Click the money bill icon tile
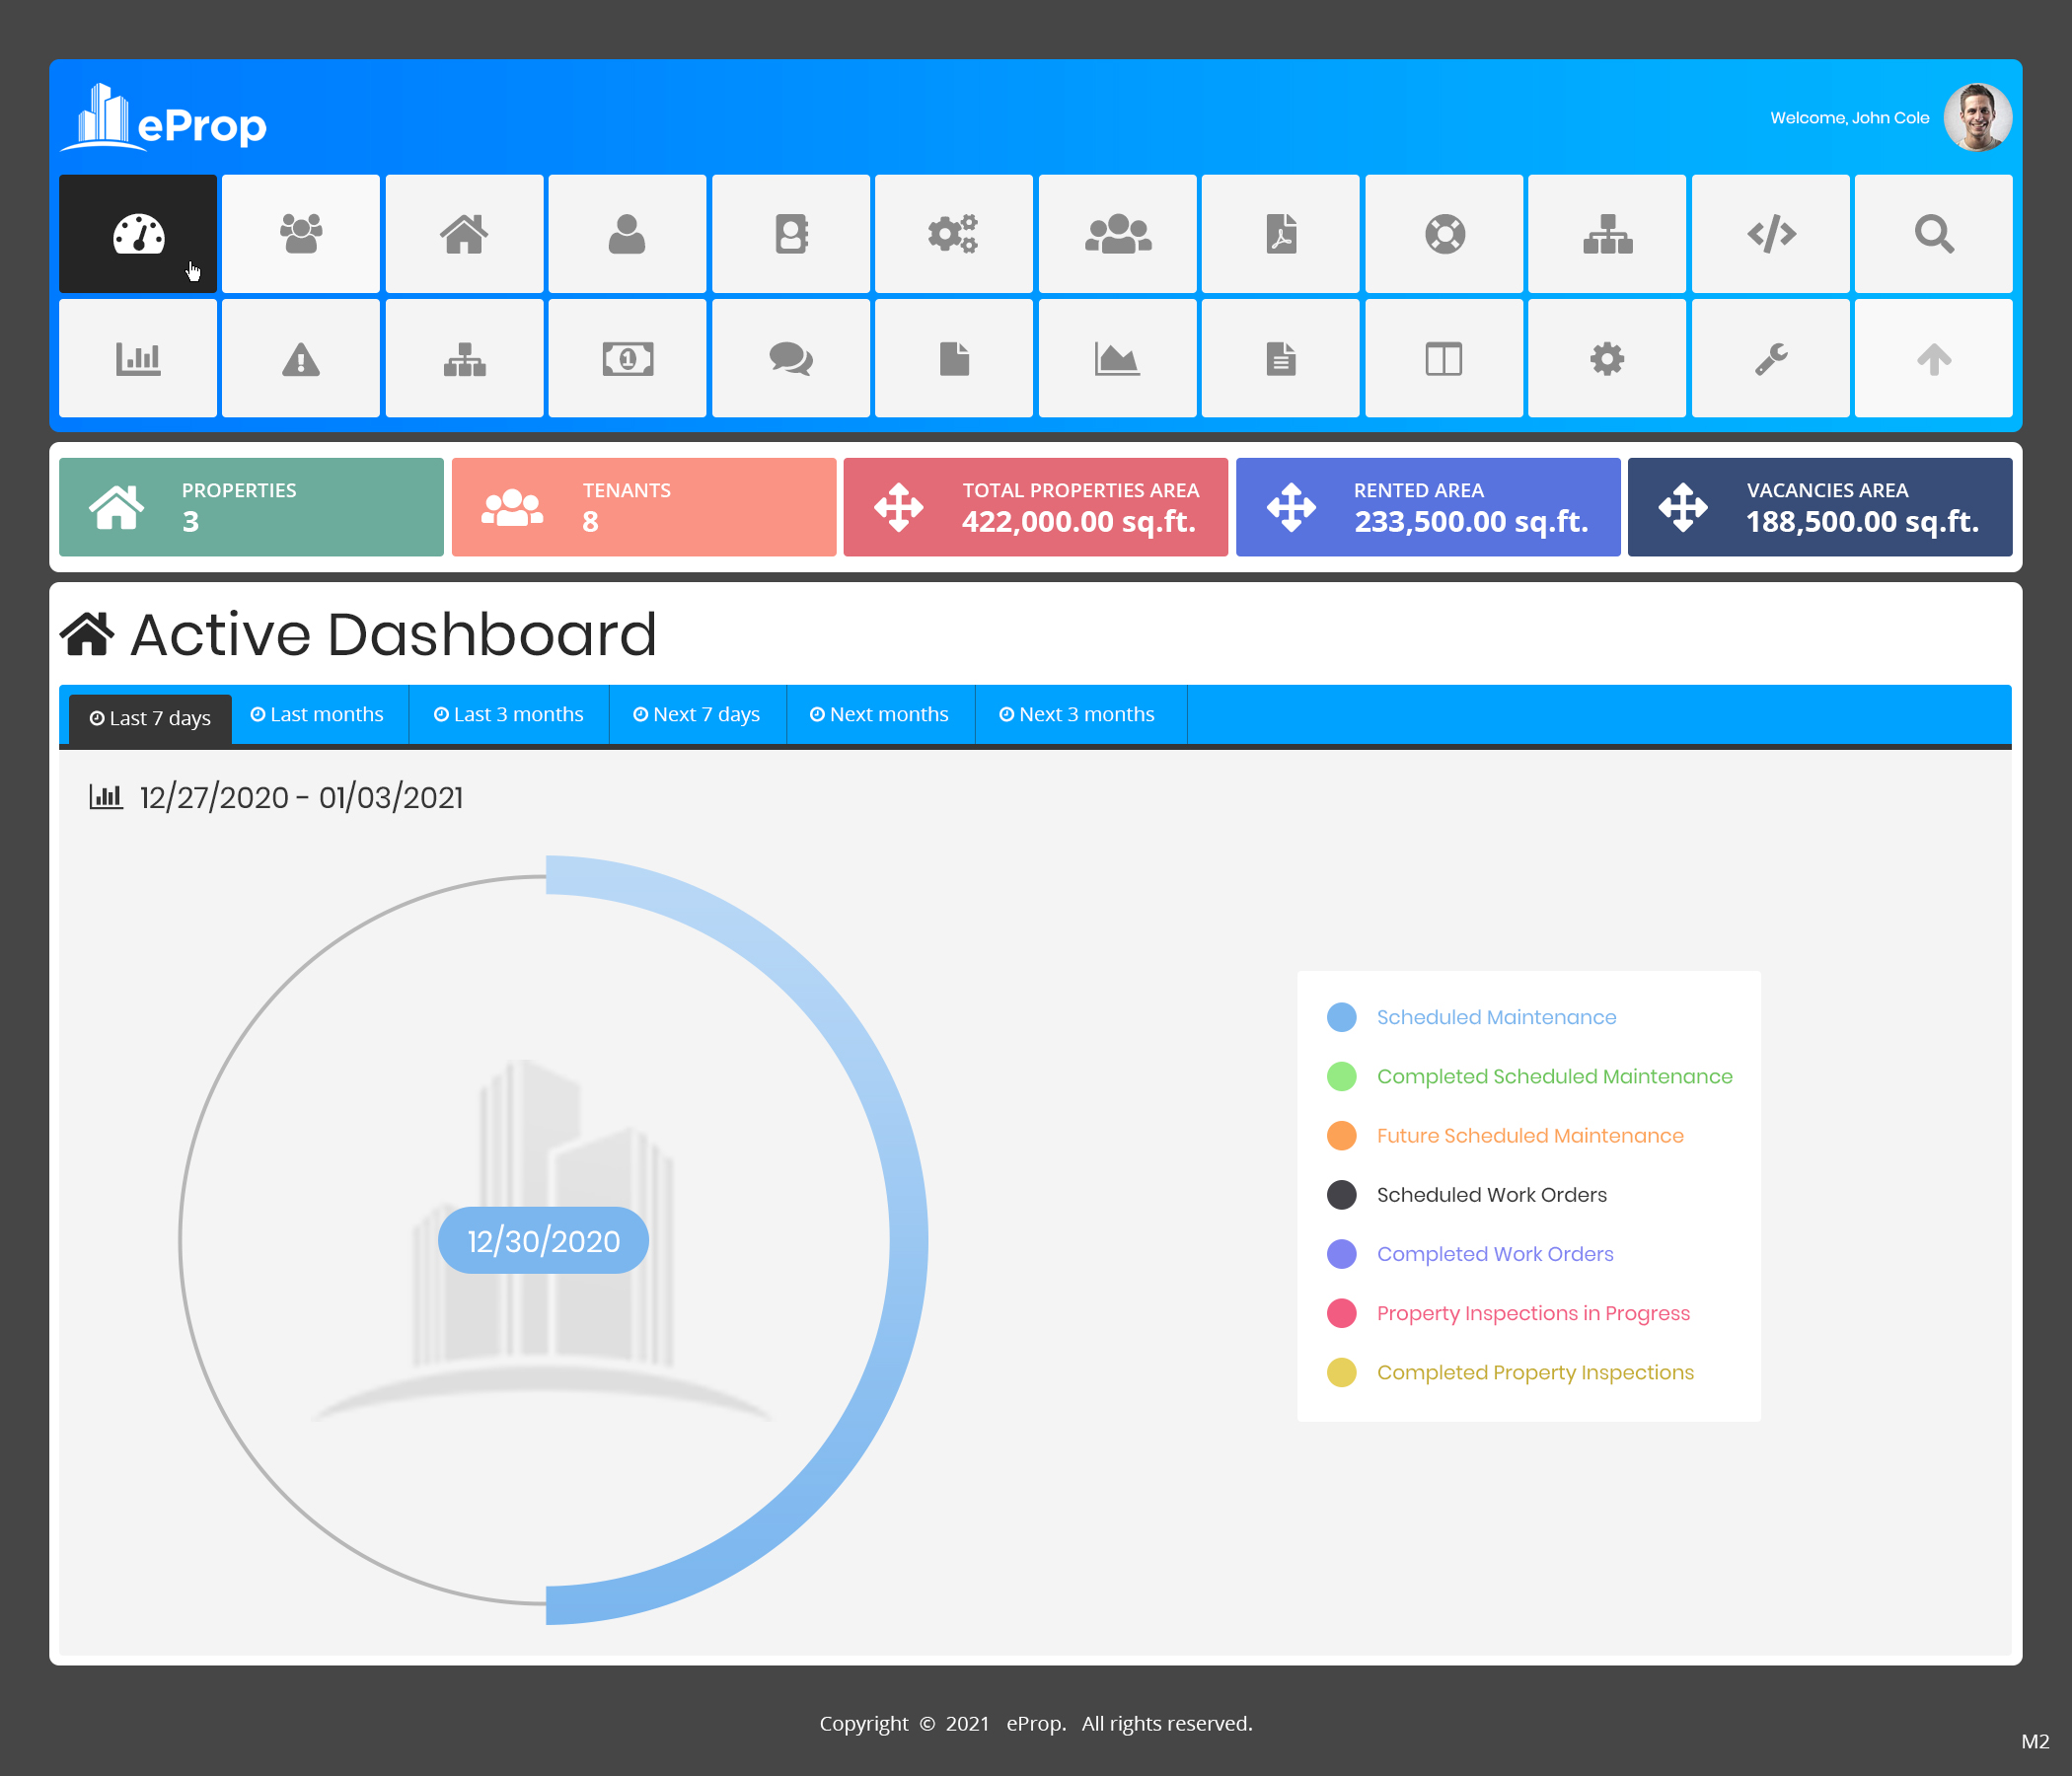 pos(627,358)
